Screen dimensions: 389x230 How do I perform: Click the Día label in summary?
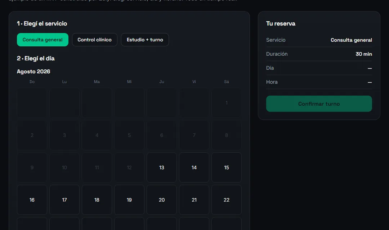(x=270, y=68)
